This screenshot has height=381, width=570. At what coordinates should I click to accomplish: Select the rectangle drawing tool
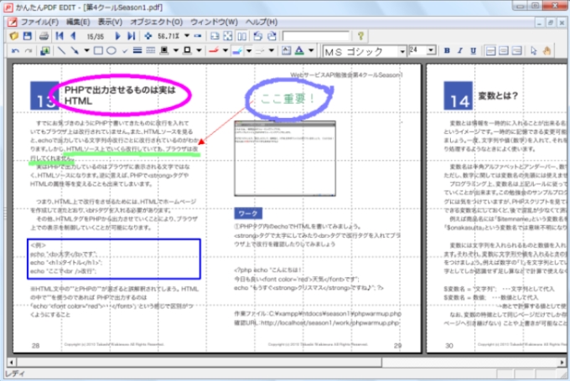(98, 51)
